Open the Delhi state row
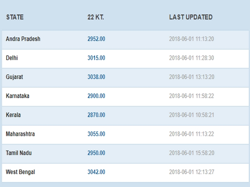This screenshot has width=250, height=187. pos(12,58)
